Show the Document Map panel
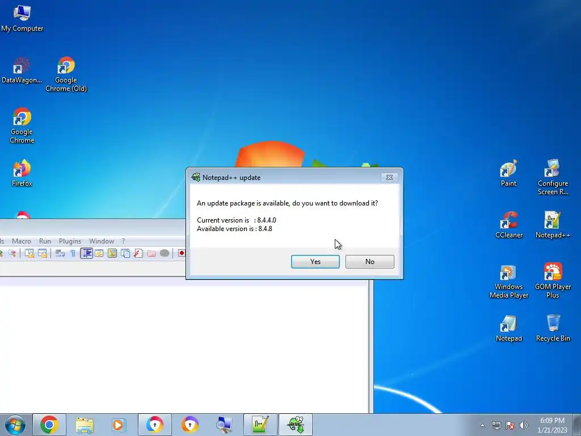 [x=112, y=253]
